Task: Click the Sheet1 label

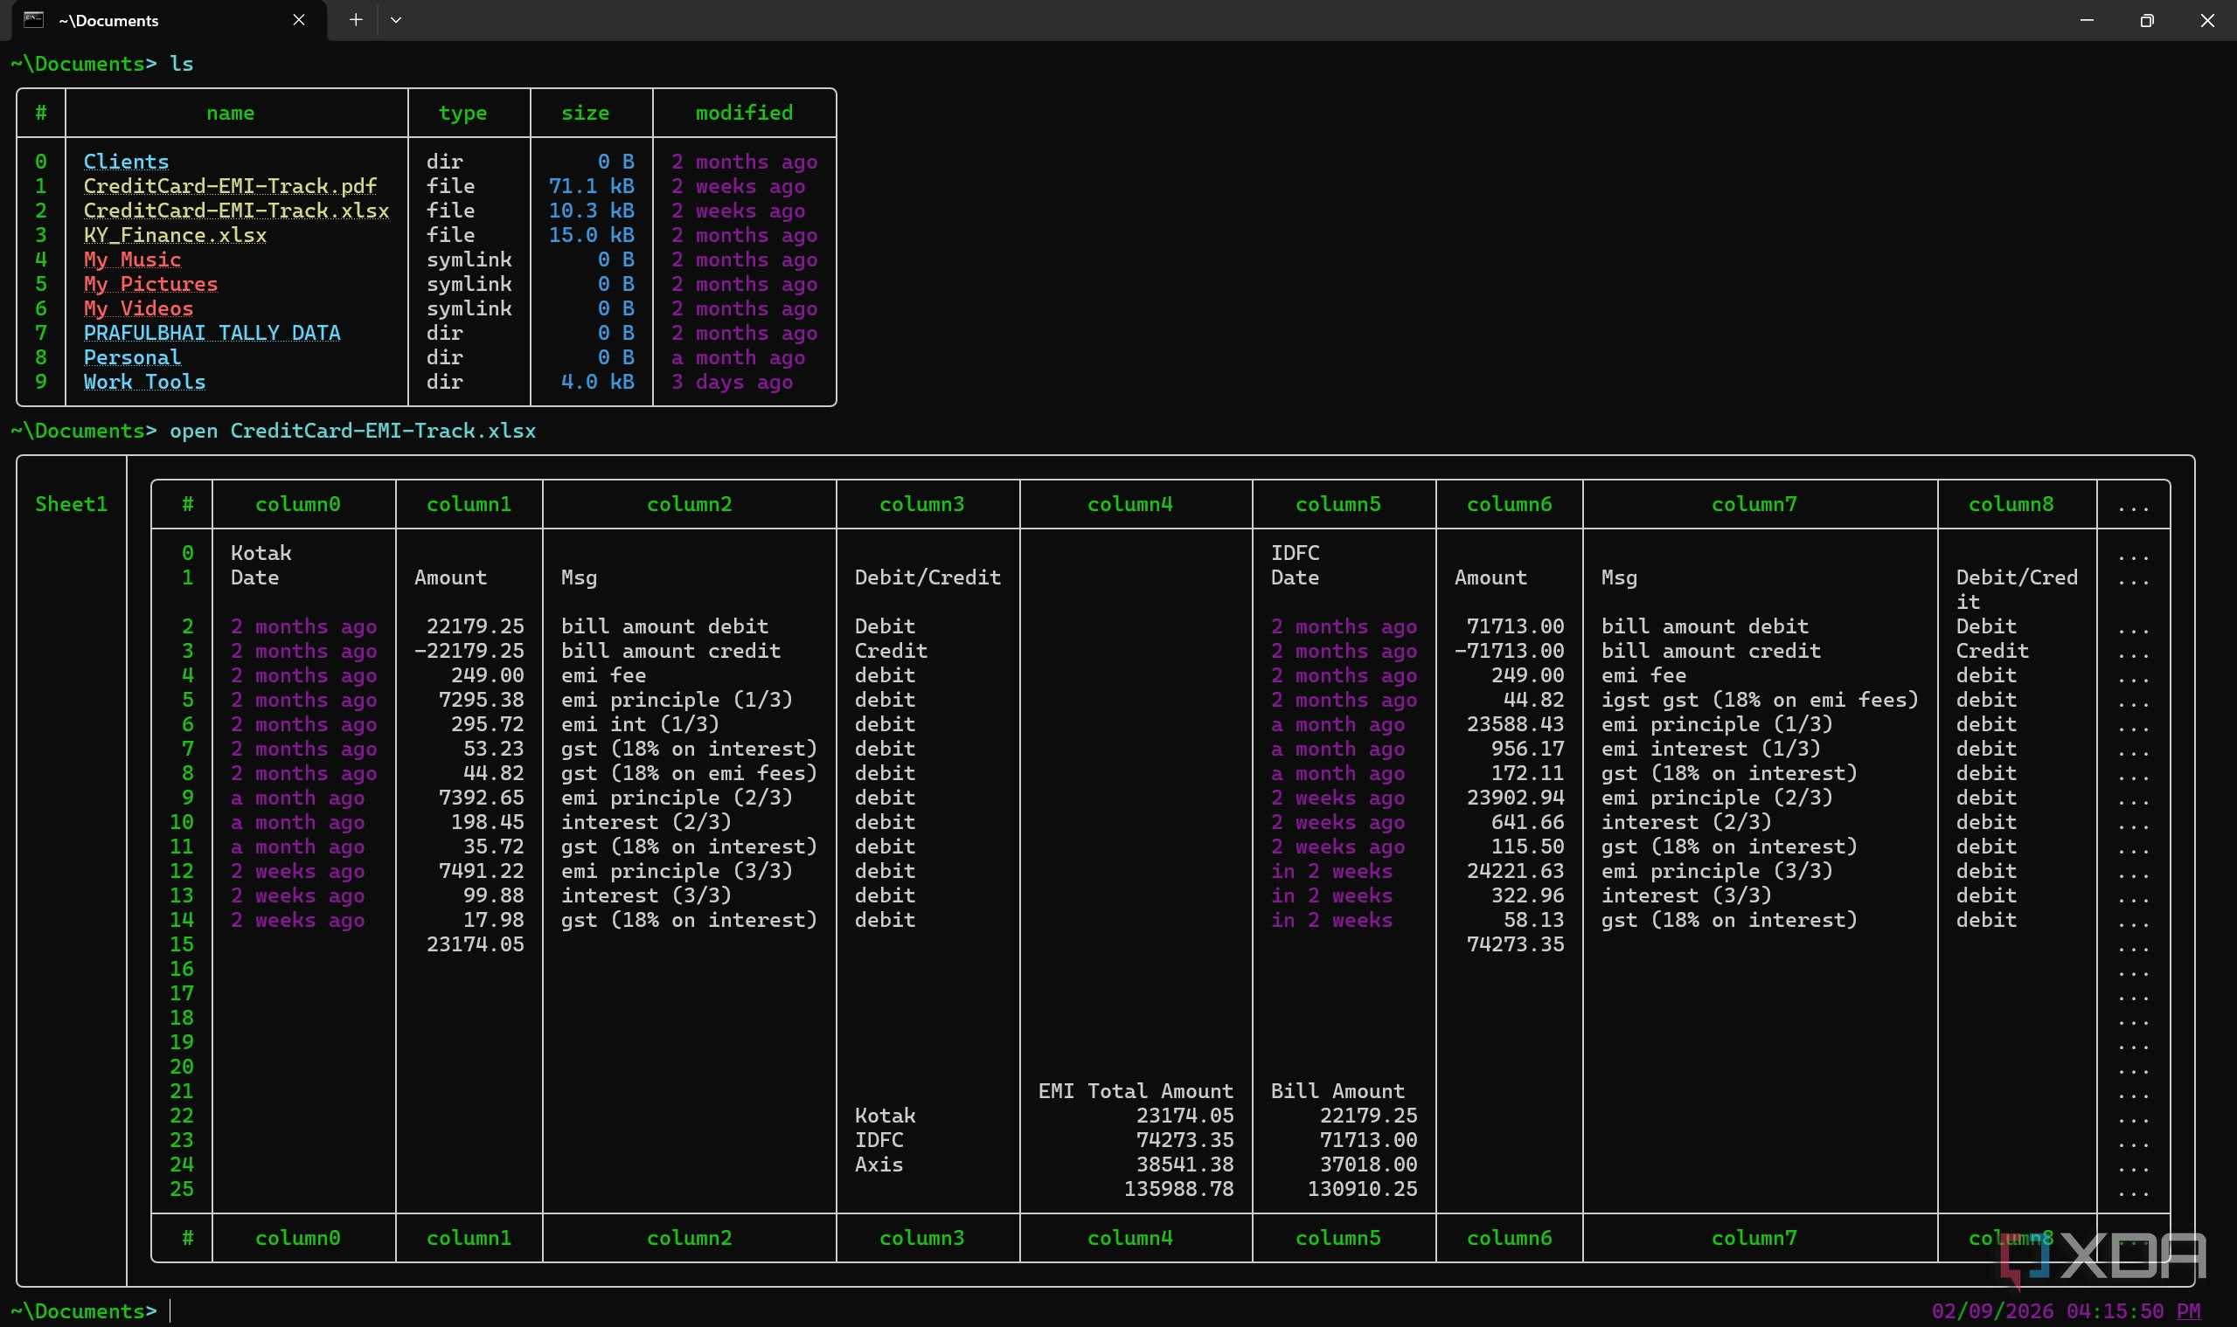Action: click(x=72, y=504)
